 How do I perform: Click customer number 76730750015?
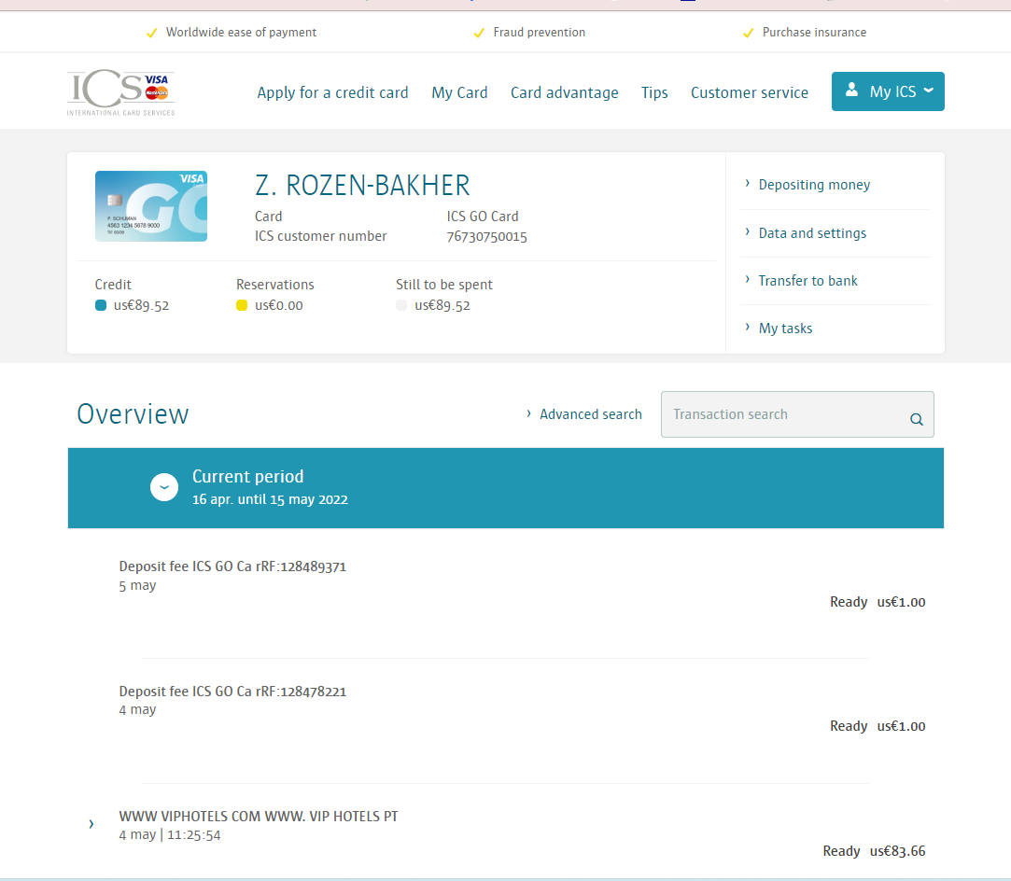coord(486,236)
